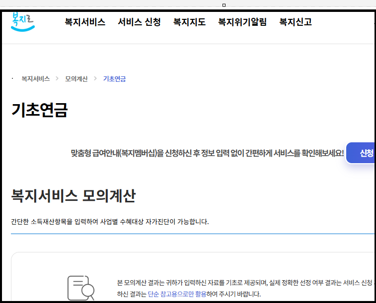This screenshot has width=376, height=303.
Task: Click the 복지서비스 모의계산 heading
Action: pos(74,196)
